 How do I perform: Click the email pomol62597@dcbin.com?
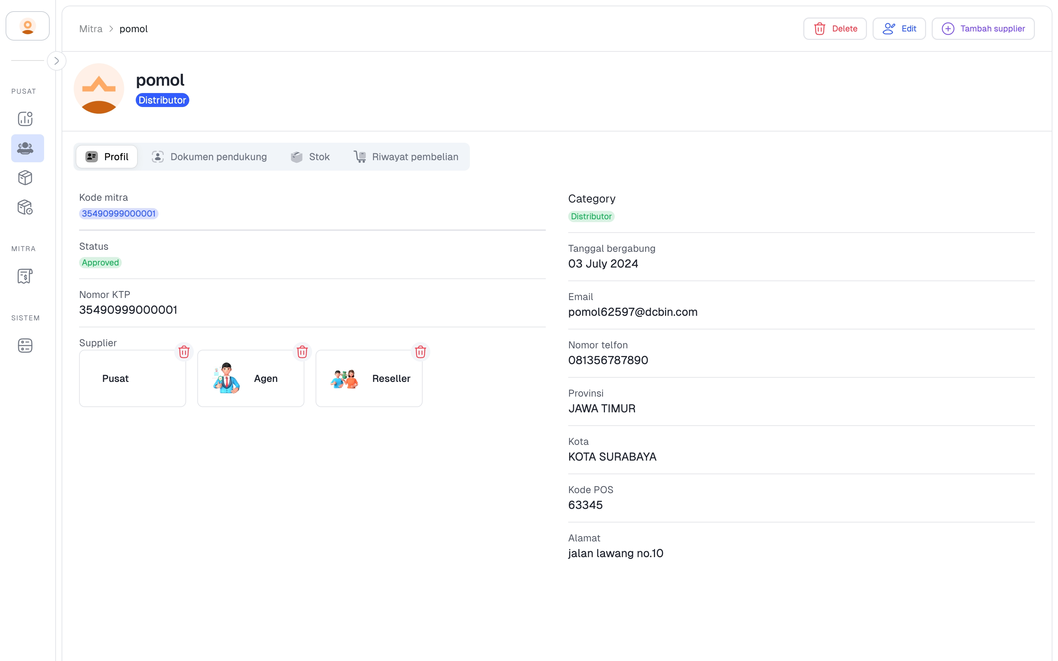633,312
